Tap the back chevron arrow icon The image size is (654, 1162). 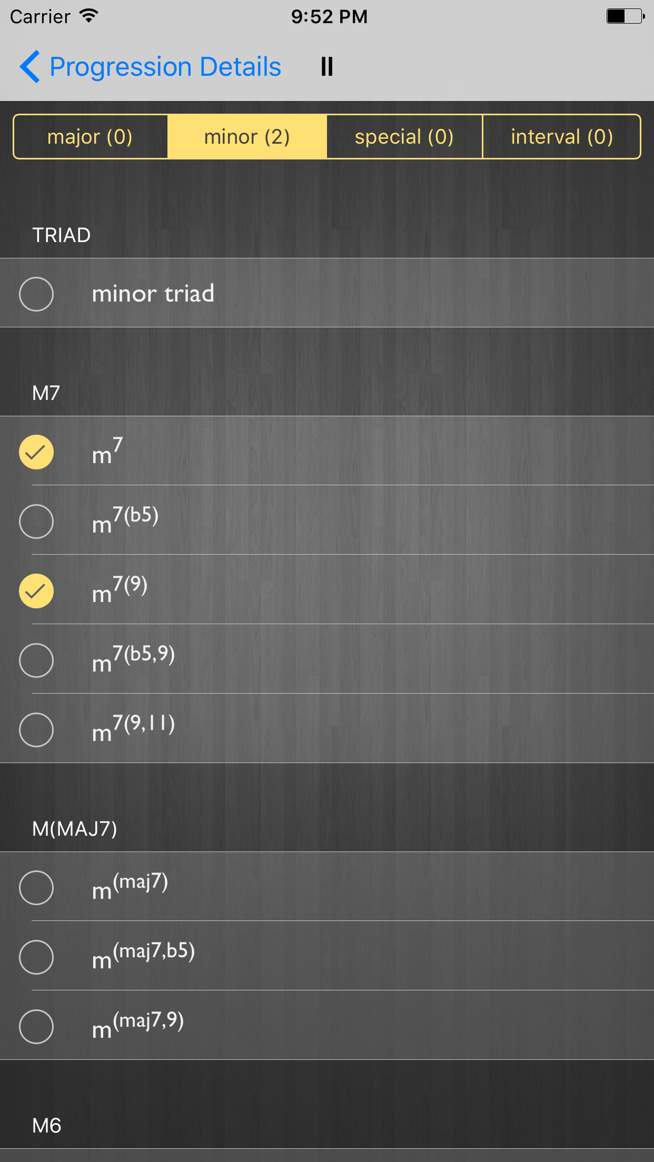[x=30, y=67]
